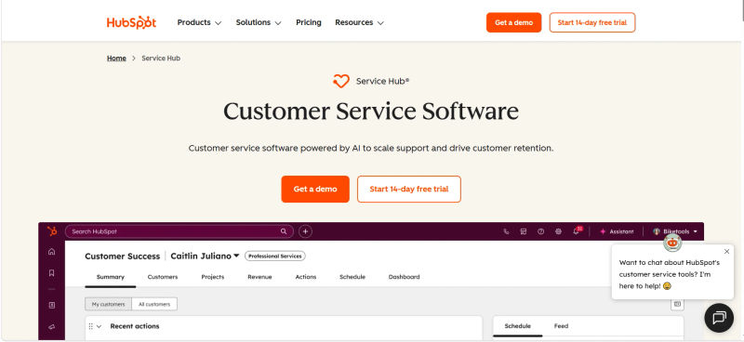
Task: Click the layout icon above the Schedule panel
Action: pos(677,304)
